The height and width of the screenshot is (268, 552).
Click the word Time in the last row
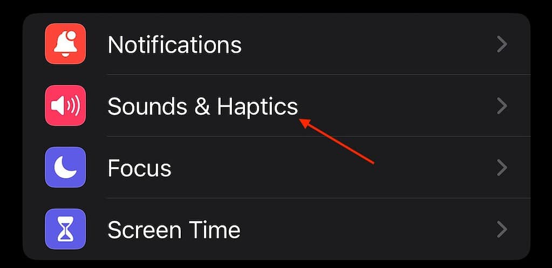215,230
